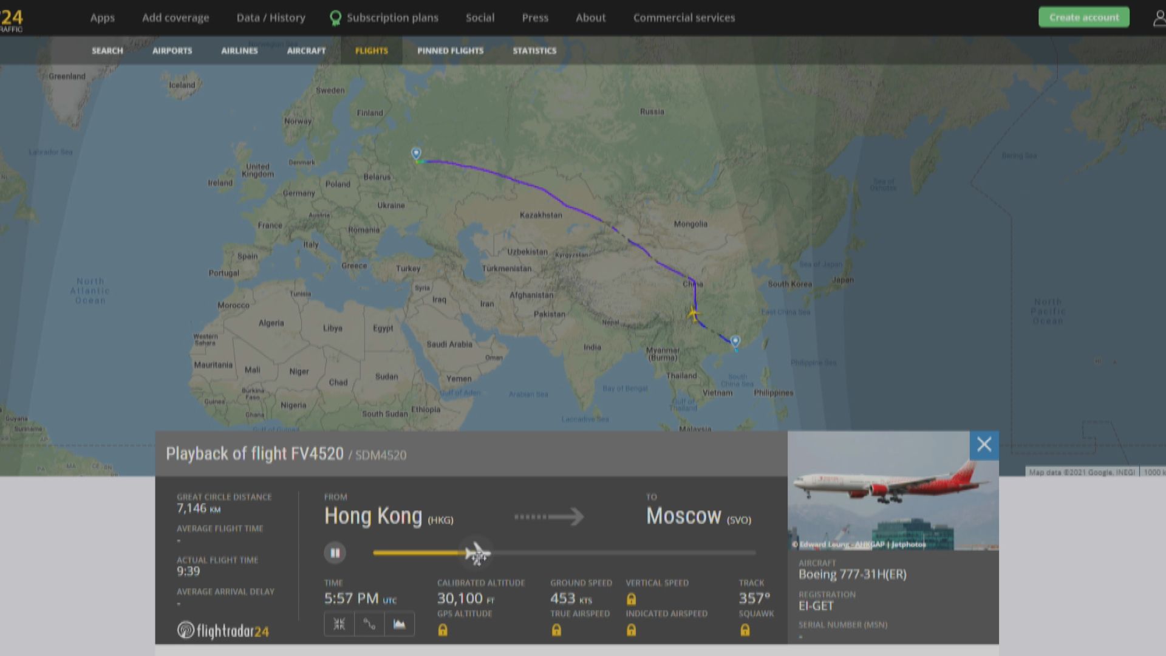Pause the flight playback

[x=335, y=553]
